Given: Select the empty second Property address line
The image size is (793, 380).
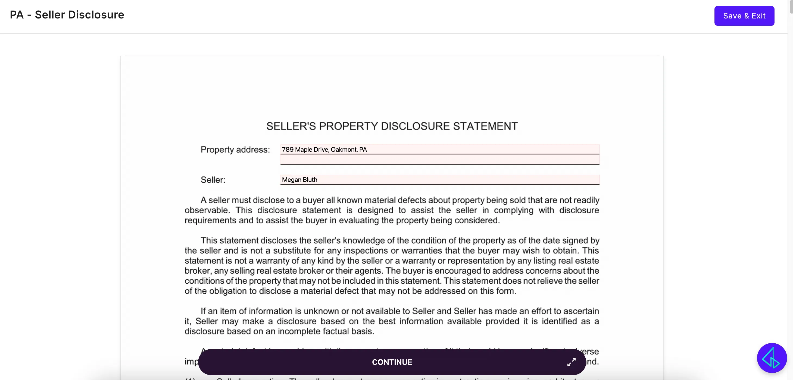Looking at the screenshot, I should tap(440, 160).
